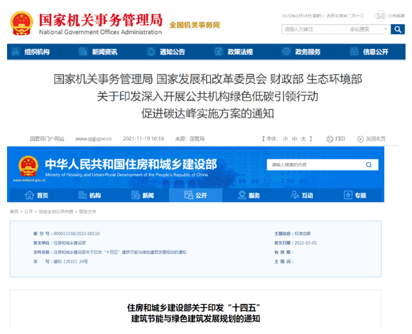Select the 互动 tab
Screen dimensions: 412x334
[302, 195]
